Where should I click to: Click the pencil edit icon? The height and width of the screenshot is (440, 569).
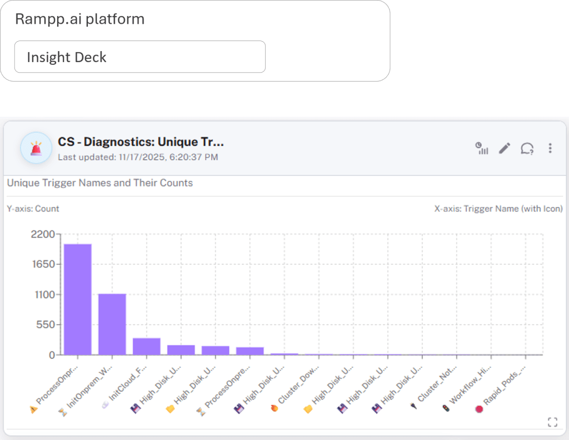pos(504,148)
